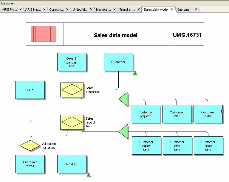Select the pink model type symbol in header
Screen dimensions: 229x182
(x=44, y=34)
